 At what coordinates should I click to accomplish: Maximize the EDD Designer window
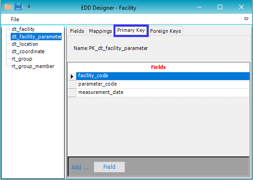click(220, 7)
